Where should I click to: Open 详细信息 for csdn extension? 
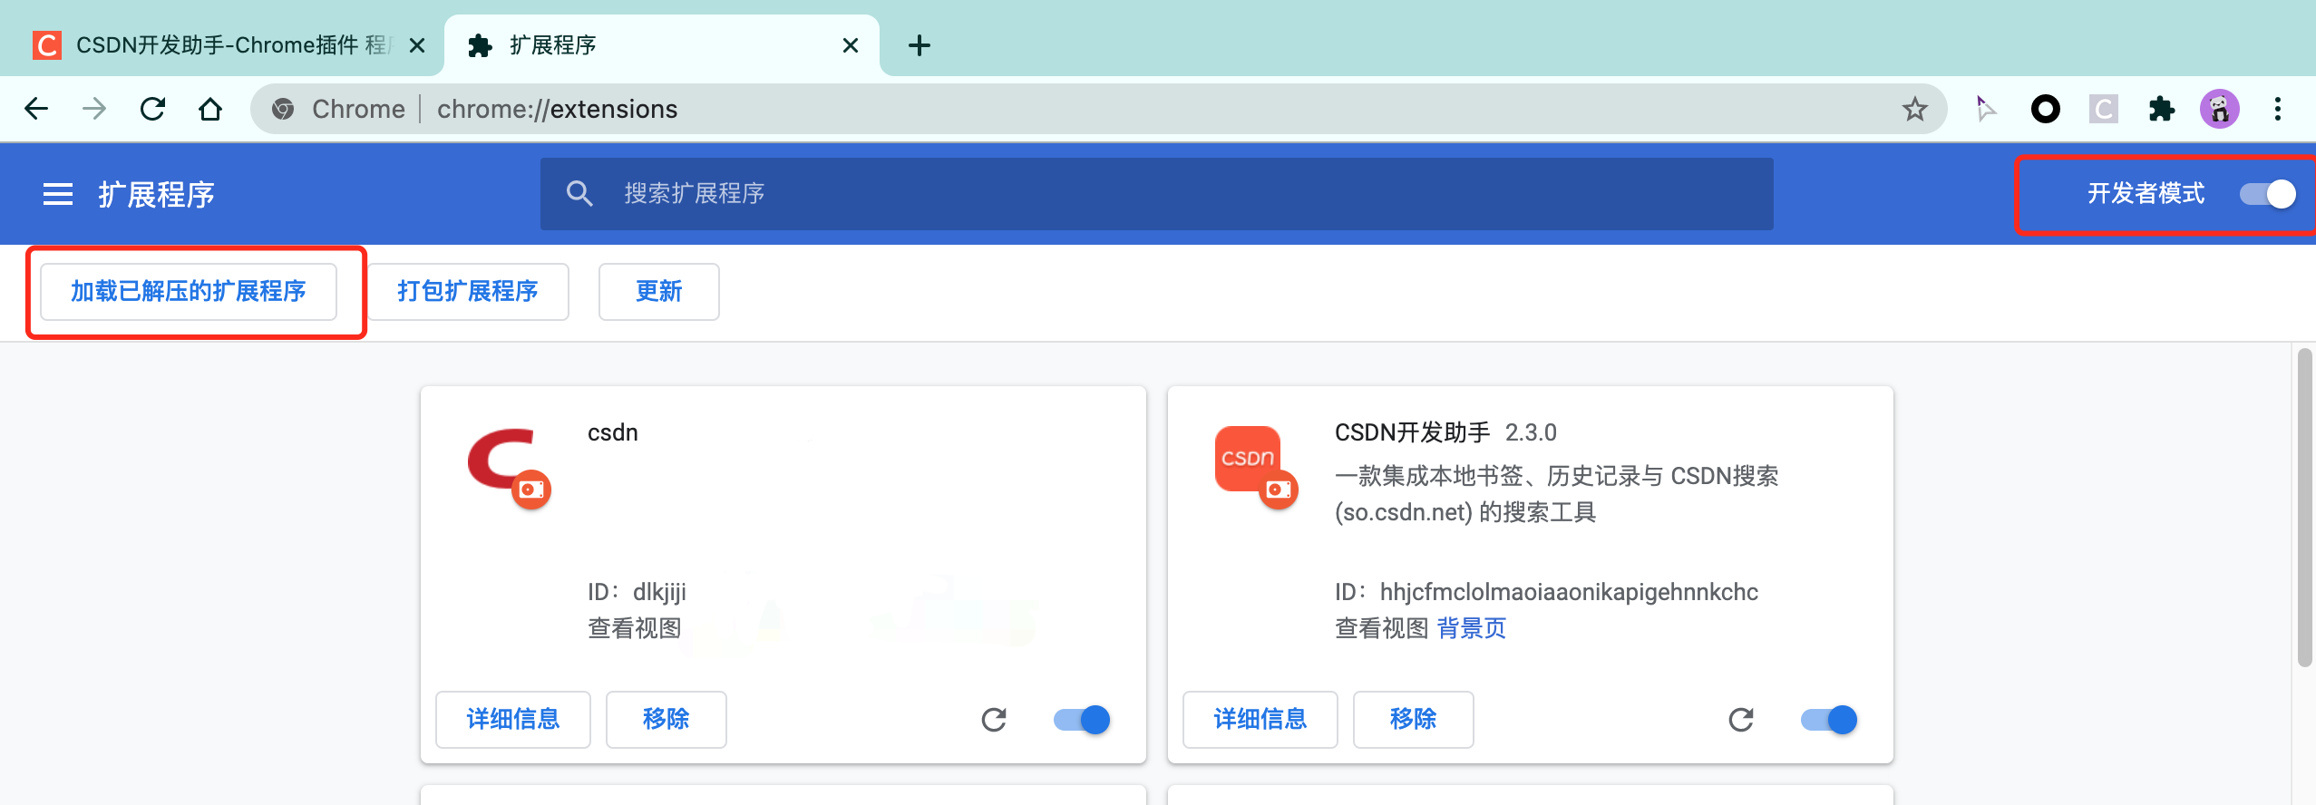pyautogui.click(x=513, y=720)
